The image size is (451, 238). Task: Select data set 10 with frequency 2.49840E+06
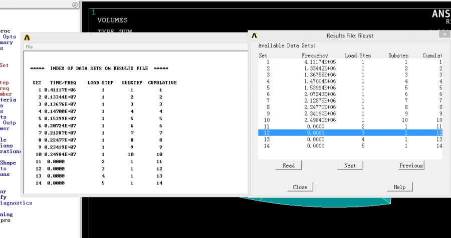(x=350, y=120)
